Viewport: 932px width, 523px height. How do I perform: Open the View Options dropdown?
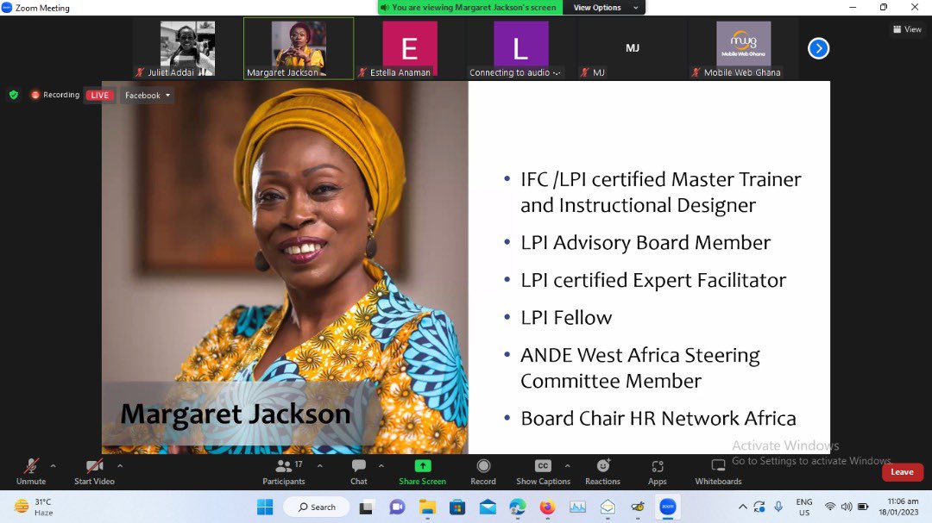tap(605, 8)
